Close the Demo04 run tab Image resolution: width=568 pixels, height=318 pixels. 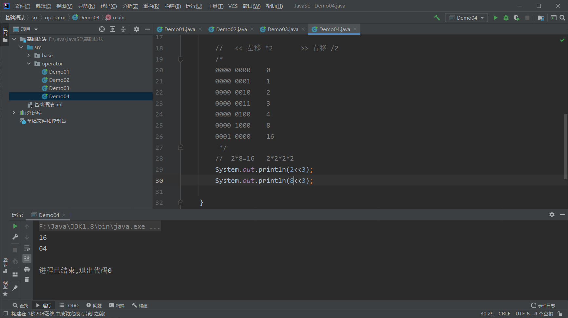click(64, 215)
